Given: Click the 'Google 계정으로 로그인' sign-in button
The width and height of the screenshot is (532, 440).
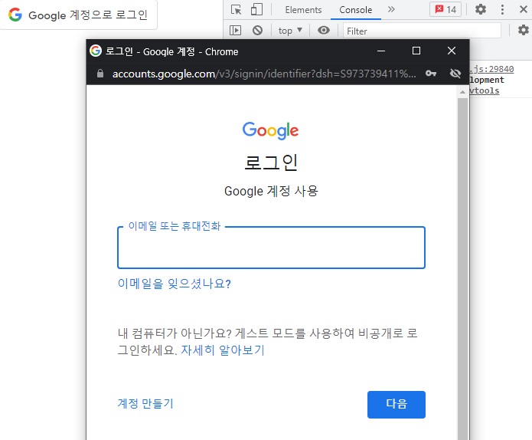Looking at the screenshot, I should pos(78,15).
